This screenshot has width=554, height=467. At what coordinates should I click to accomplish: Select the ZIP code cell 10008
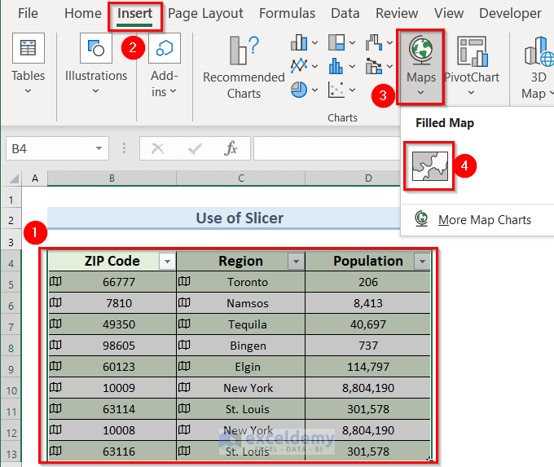112,430
